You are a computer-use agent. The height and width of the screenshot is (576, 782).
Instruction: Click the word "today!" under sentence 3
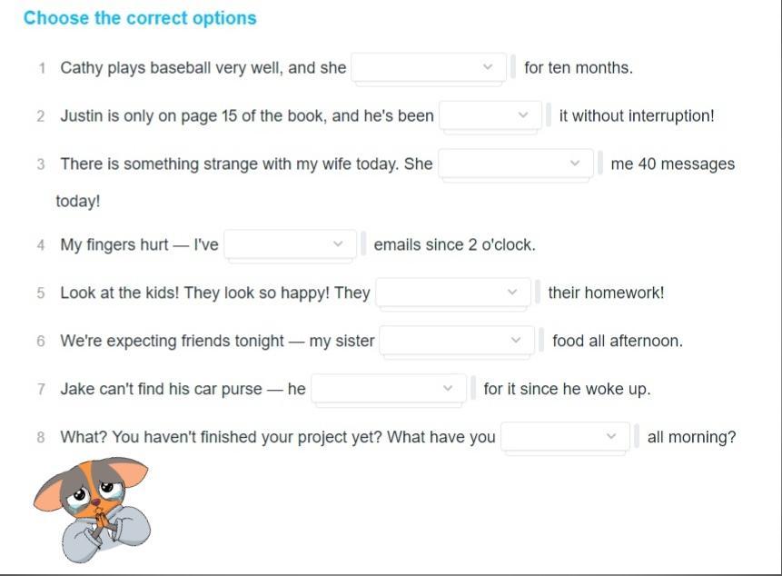78,202
